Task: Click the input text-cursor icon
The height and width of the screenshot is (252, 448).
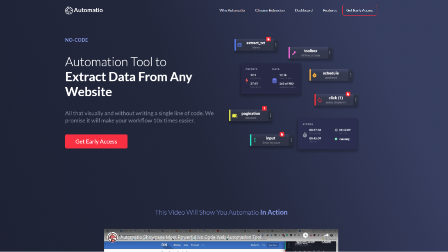Action: pyautogui.click(x=255, y=140)
